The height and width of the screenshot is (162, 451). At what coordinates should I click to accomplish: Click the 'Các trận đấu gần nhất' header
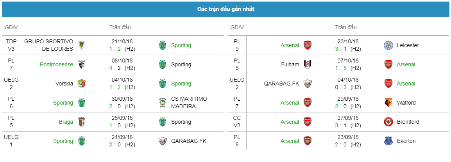(x=225, y=9)
